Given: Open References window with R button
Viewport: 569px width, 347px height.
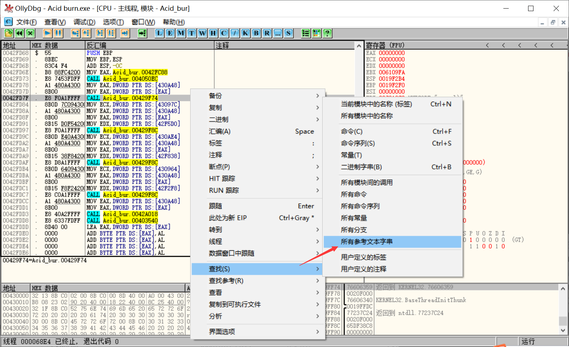Looking at the screenshot, I should tap(267, 33).
